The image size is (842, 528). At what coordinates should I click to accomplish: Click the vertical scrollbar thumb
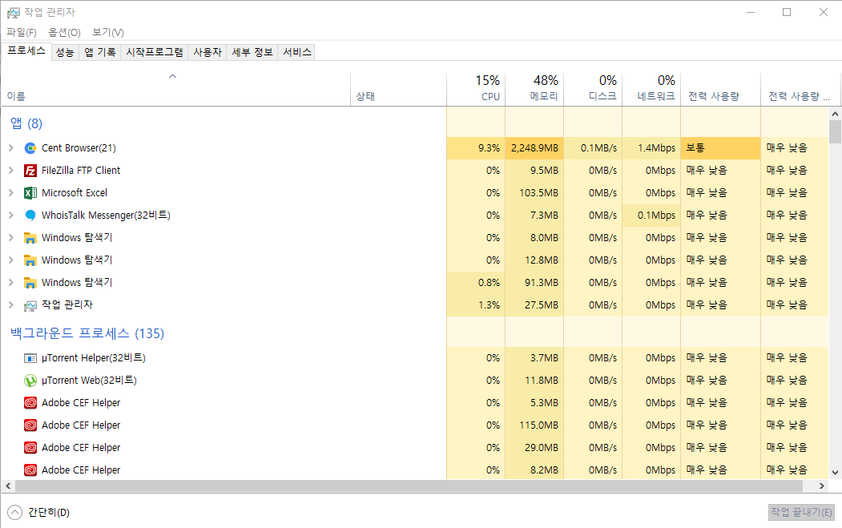point(835,131)
